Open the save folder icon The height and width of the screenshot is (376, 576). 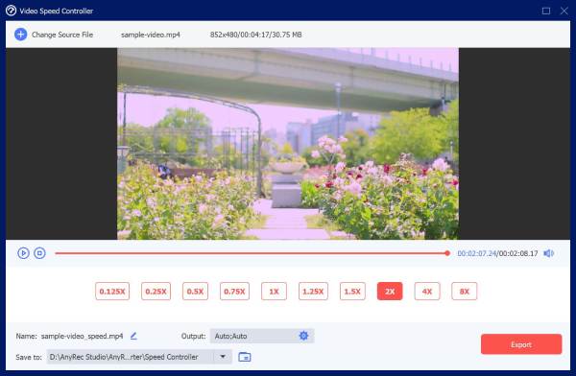pyautogui.click(x=244, y=357)
